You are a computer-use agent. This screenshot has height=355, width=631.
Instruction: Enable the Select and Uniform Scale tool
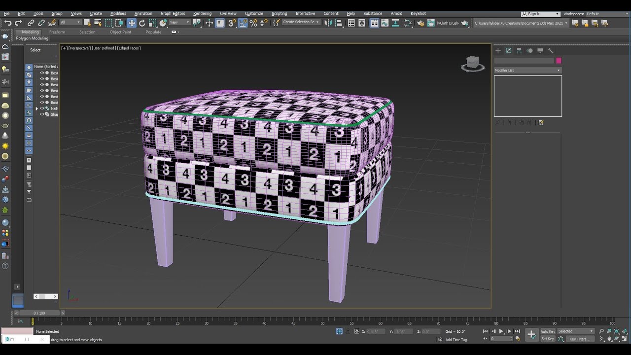pos(152,23)
